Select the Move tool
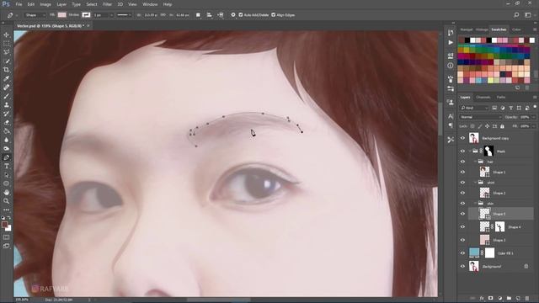The image size is (539, 303). [x=6, y=35]
